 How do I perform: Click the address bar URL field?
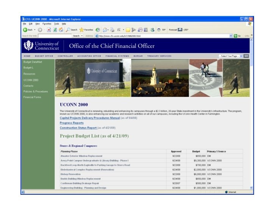(x=164, y=36)
